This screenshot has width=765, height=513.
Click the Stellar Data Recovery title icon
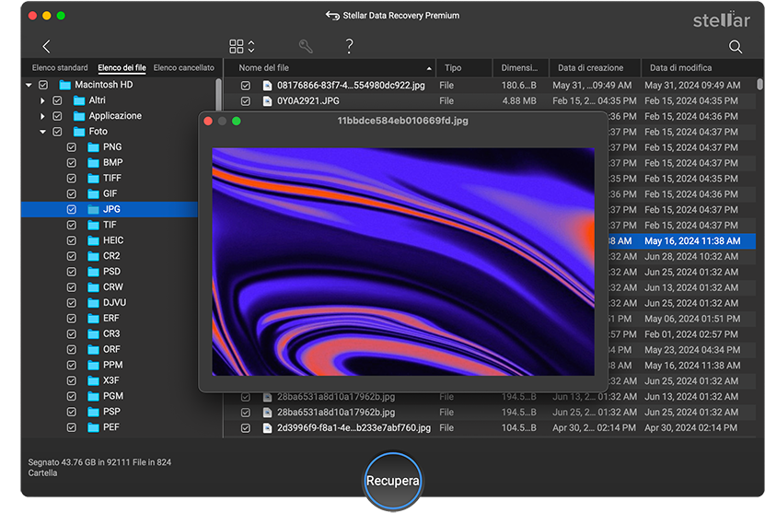332,16
